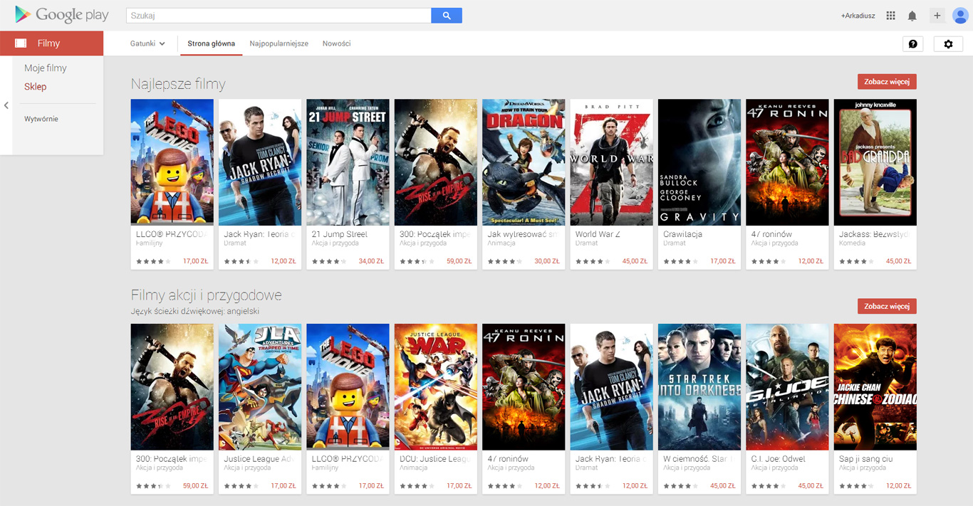
Task: Switch to the Nowości tab
Action: tap(336, 43)
